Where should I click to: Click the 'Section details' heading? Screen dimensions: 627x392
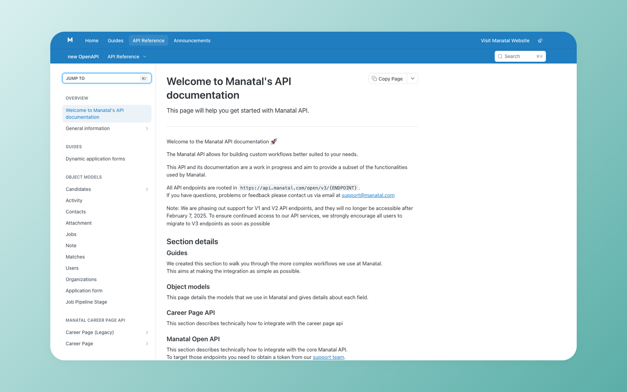point(192,241)
